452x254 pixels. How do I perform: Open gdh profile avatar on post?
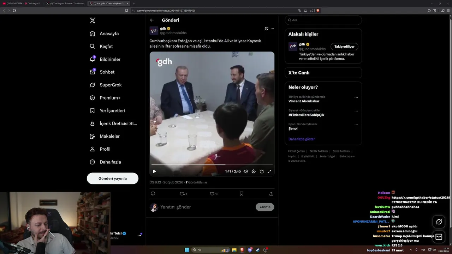pyautogui.click(x=154, y=31)
